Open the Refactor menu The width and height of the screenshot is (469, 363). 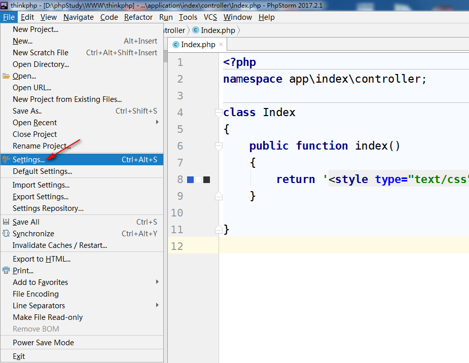[138, 17]
